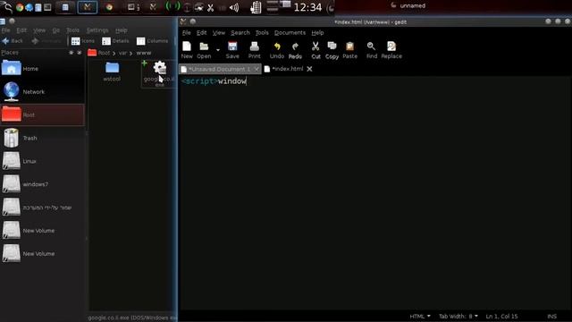Open file manager Help menu
The width and height of the screenshot is (572, 322).
tap(122, 30)
